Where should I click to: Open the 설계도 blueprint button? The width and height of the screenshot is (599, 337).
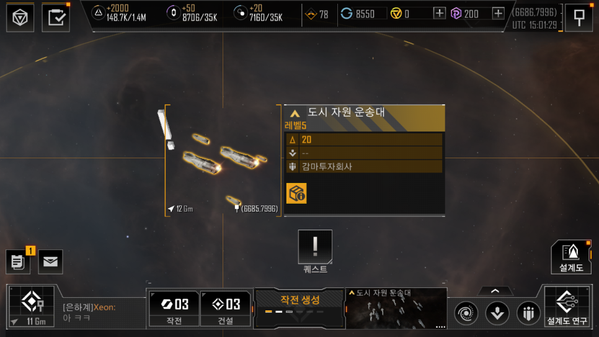pos(571,257)
